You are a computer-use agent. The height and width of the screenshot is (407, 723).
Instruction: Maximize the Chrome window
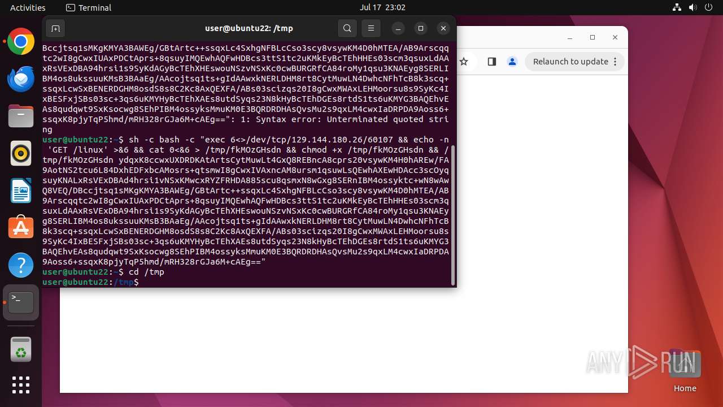pos(593,37)
